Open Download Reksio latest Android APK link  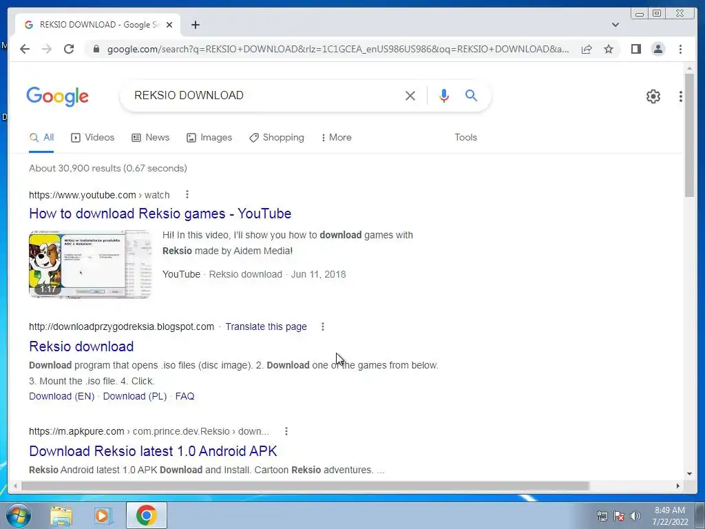tap(153, 451)
